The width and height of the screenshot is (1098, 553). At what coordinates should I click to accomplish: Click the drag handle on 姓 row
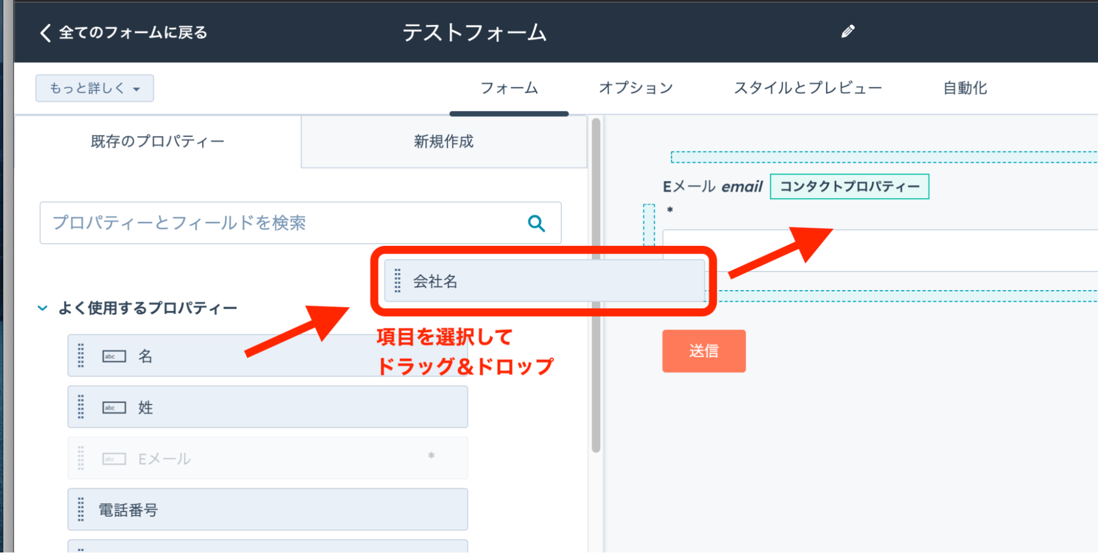click(81, 407)
